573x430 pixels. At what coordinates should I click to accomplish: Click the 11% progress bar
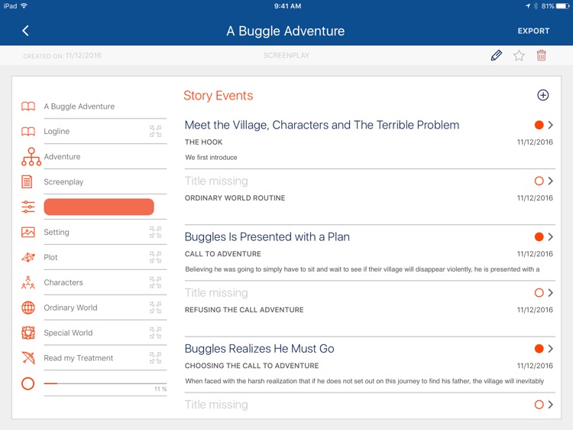105,383
